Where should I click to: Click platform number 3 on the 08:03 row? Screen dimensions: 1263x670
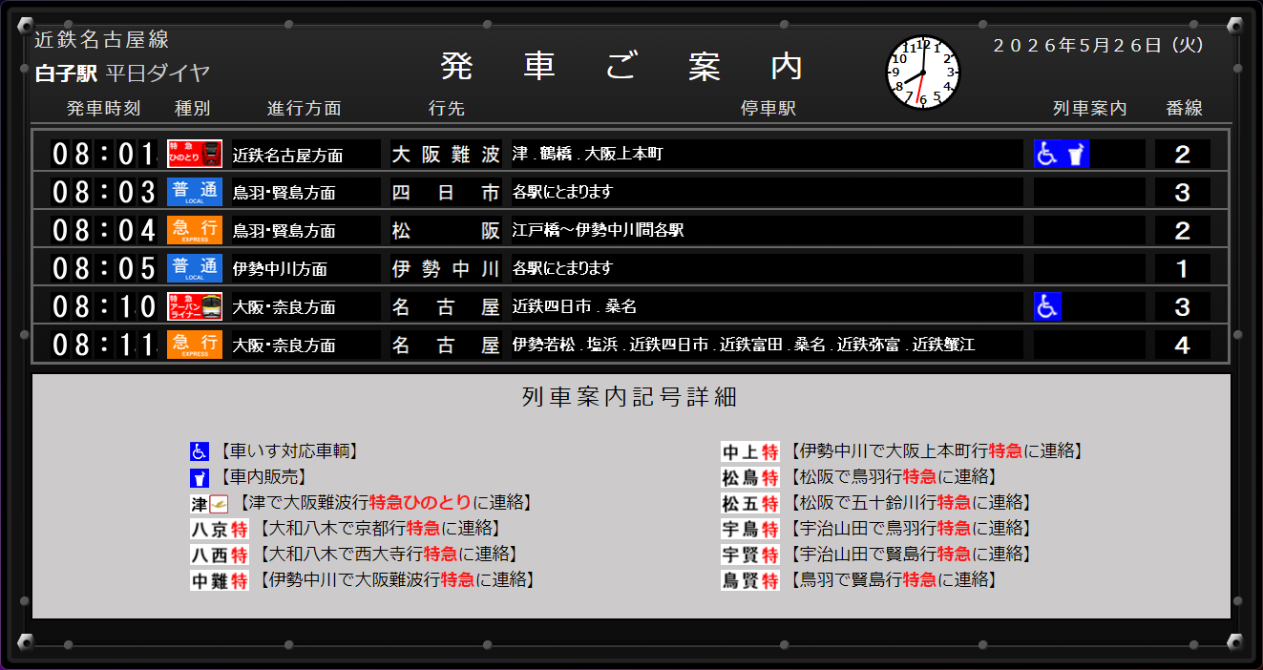tap(1183, 193)
